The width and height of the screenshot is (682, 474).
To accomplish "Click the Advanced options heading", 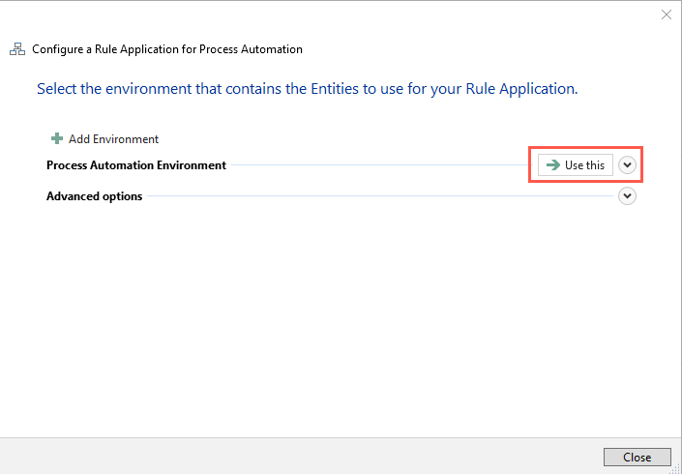I will click(x=95, y=196).
